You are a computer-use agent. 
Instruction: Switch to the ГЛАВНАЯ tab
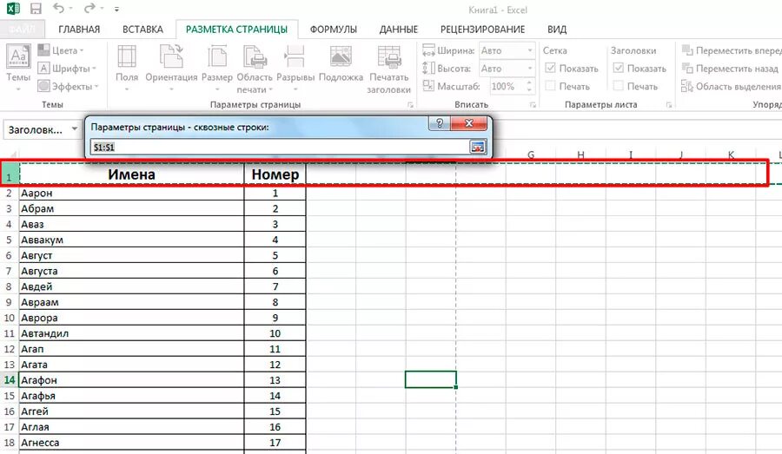(x=79, y=30)
